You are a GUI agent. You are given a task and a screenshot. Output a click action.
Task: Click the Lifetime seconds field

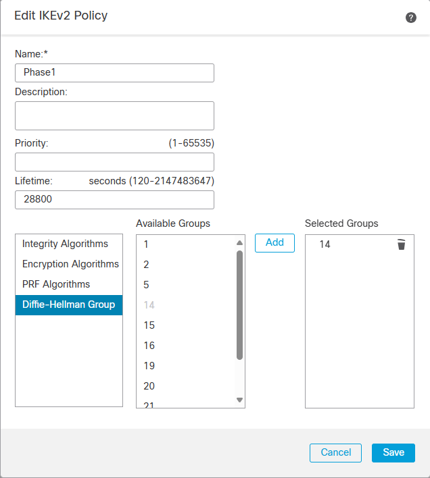coord(114,200)
